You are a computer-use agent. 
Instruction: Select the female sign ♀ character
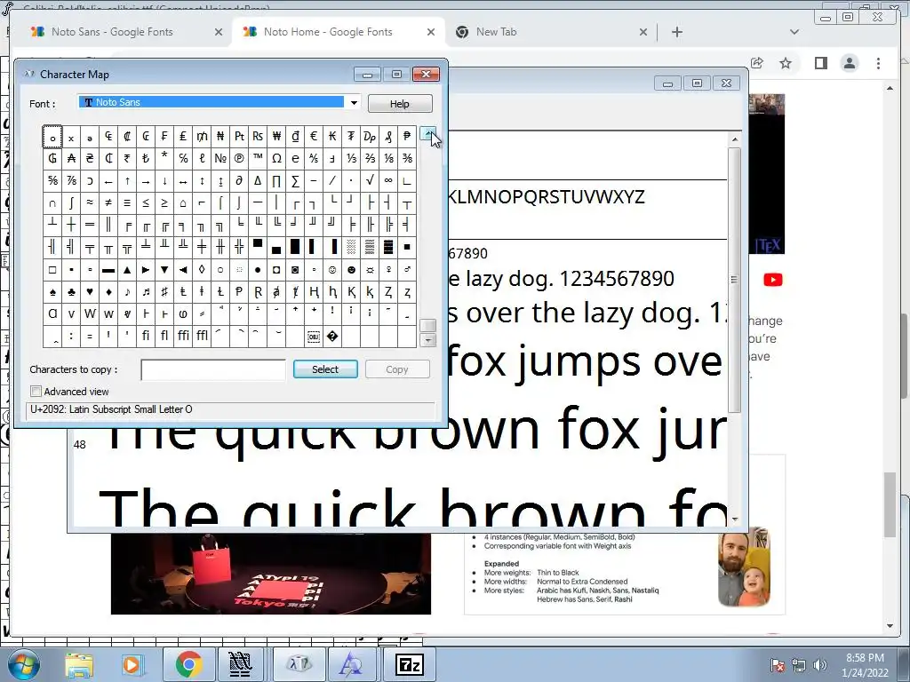coord(388,270)
